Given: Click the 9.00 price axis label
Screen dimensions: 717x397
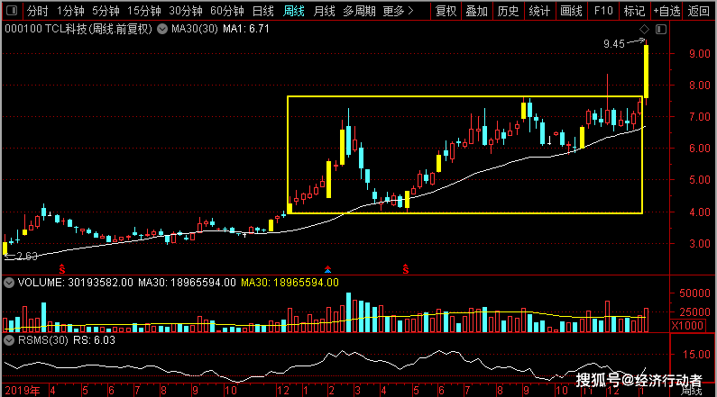Looking at the screenshot, I should (x=700, y=53).
